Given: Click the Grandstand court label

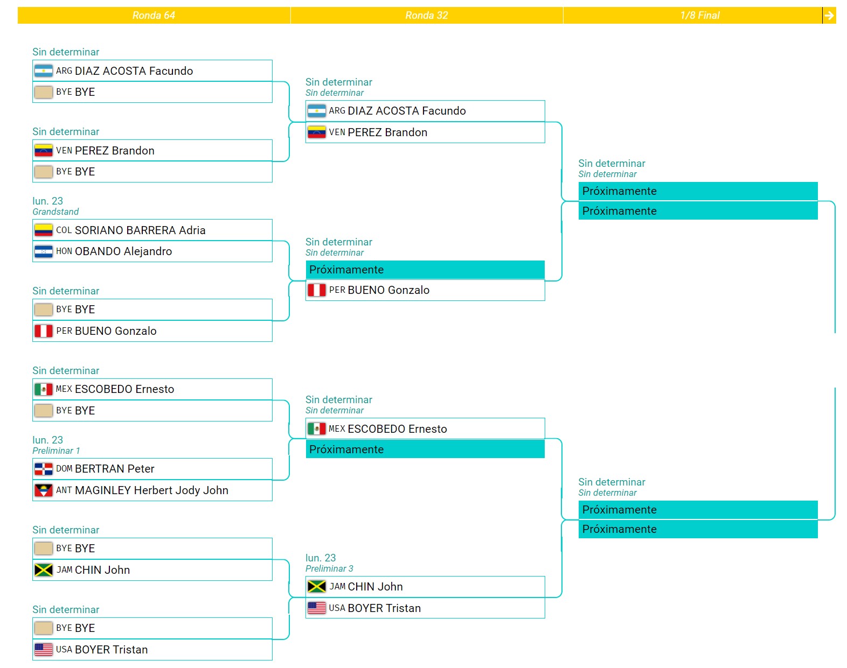Looking at the screenshot, I should (x=55, y=212).
